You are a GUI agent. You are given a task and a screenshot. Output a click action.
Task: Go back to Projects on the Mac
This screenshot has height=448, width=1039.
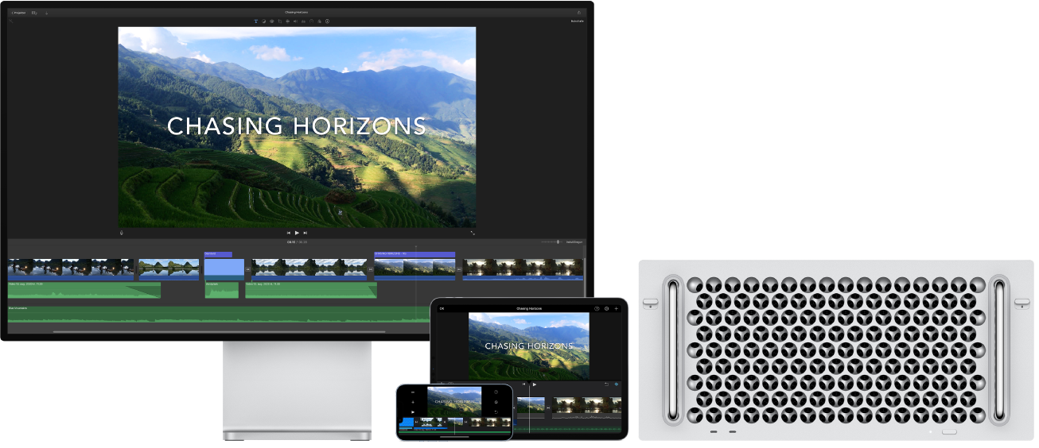coord(18,13)
